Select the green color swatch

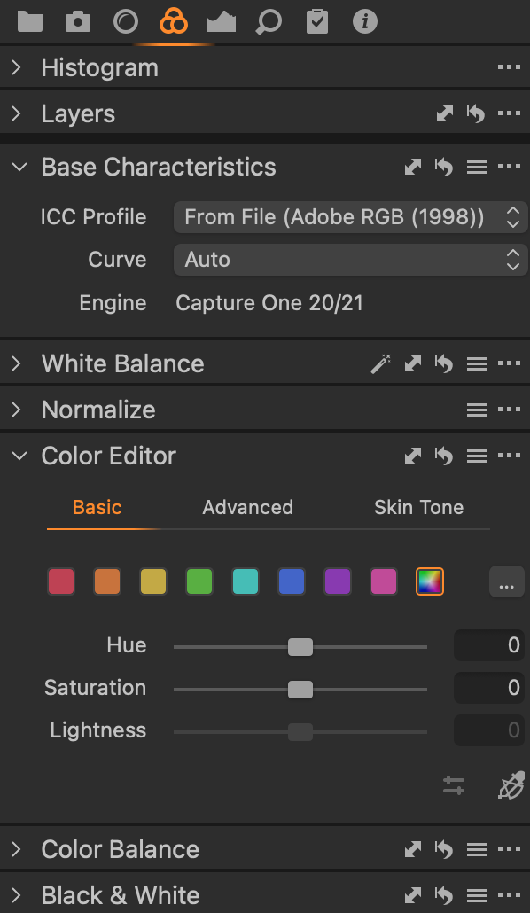(199, 581)
